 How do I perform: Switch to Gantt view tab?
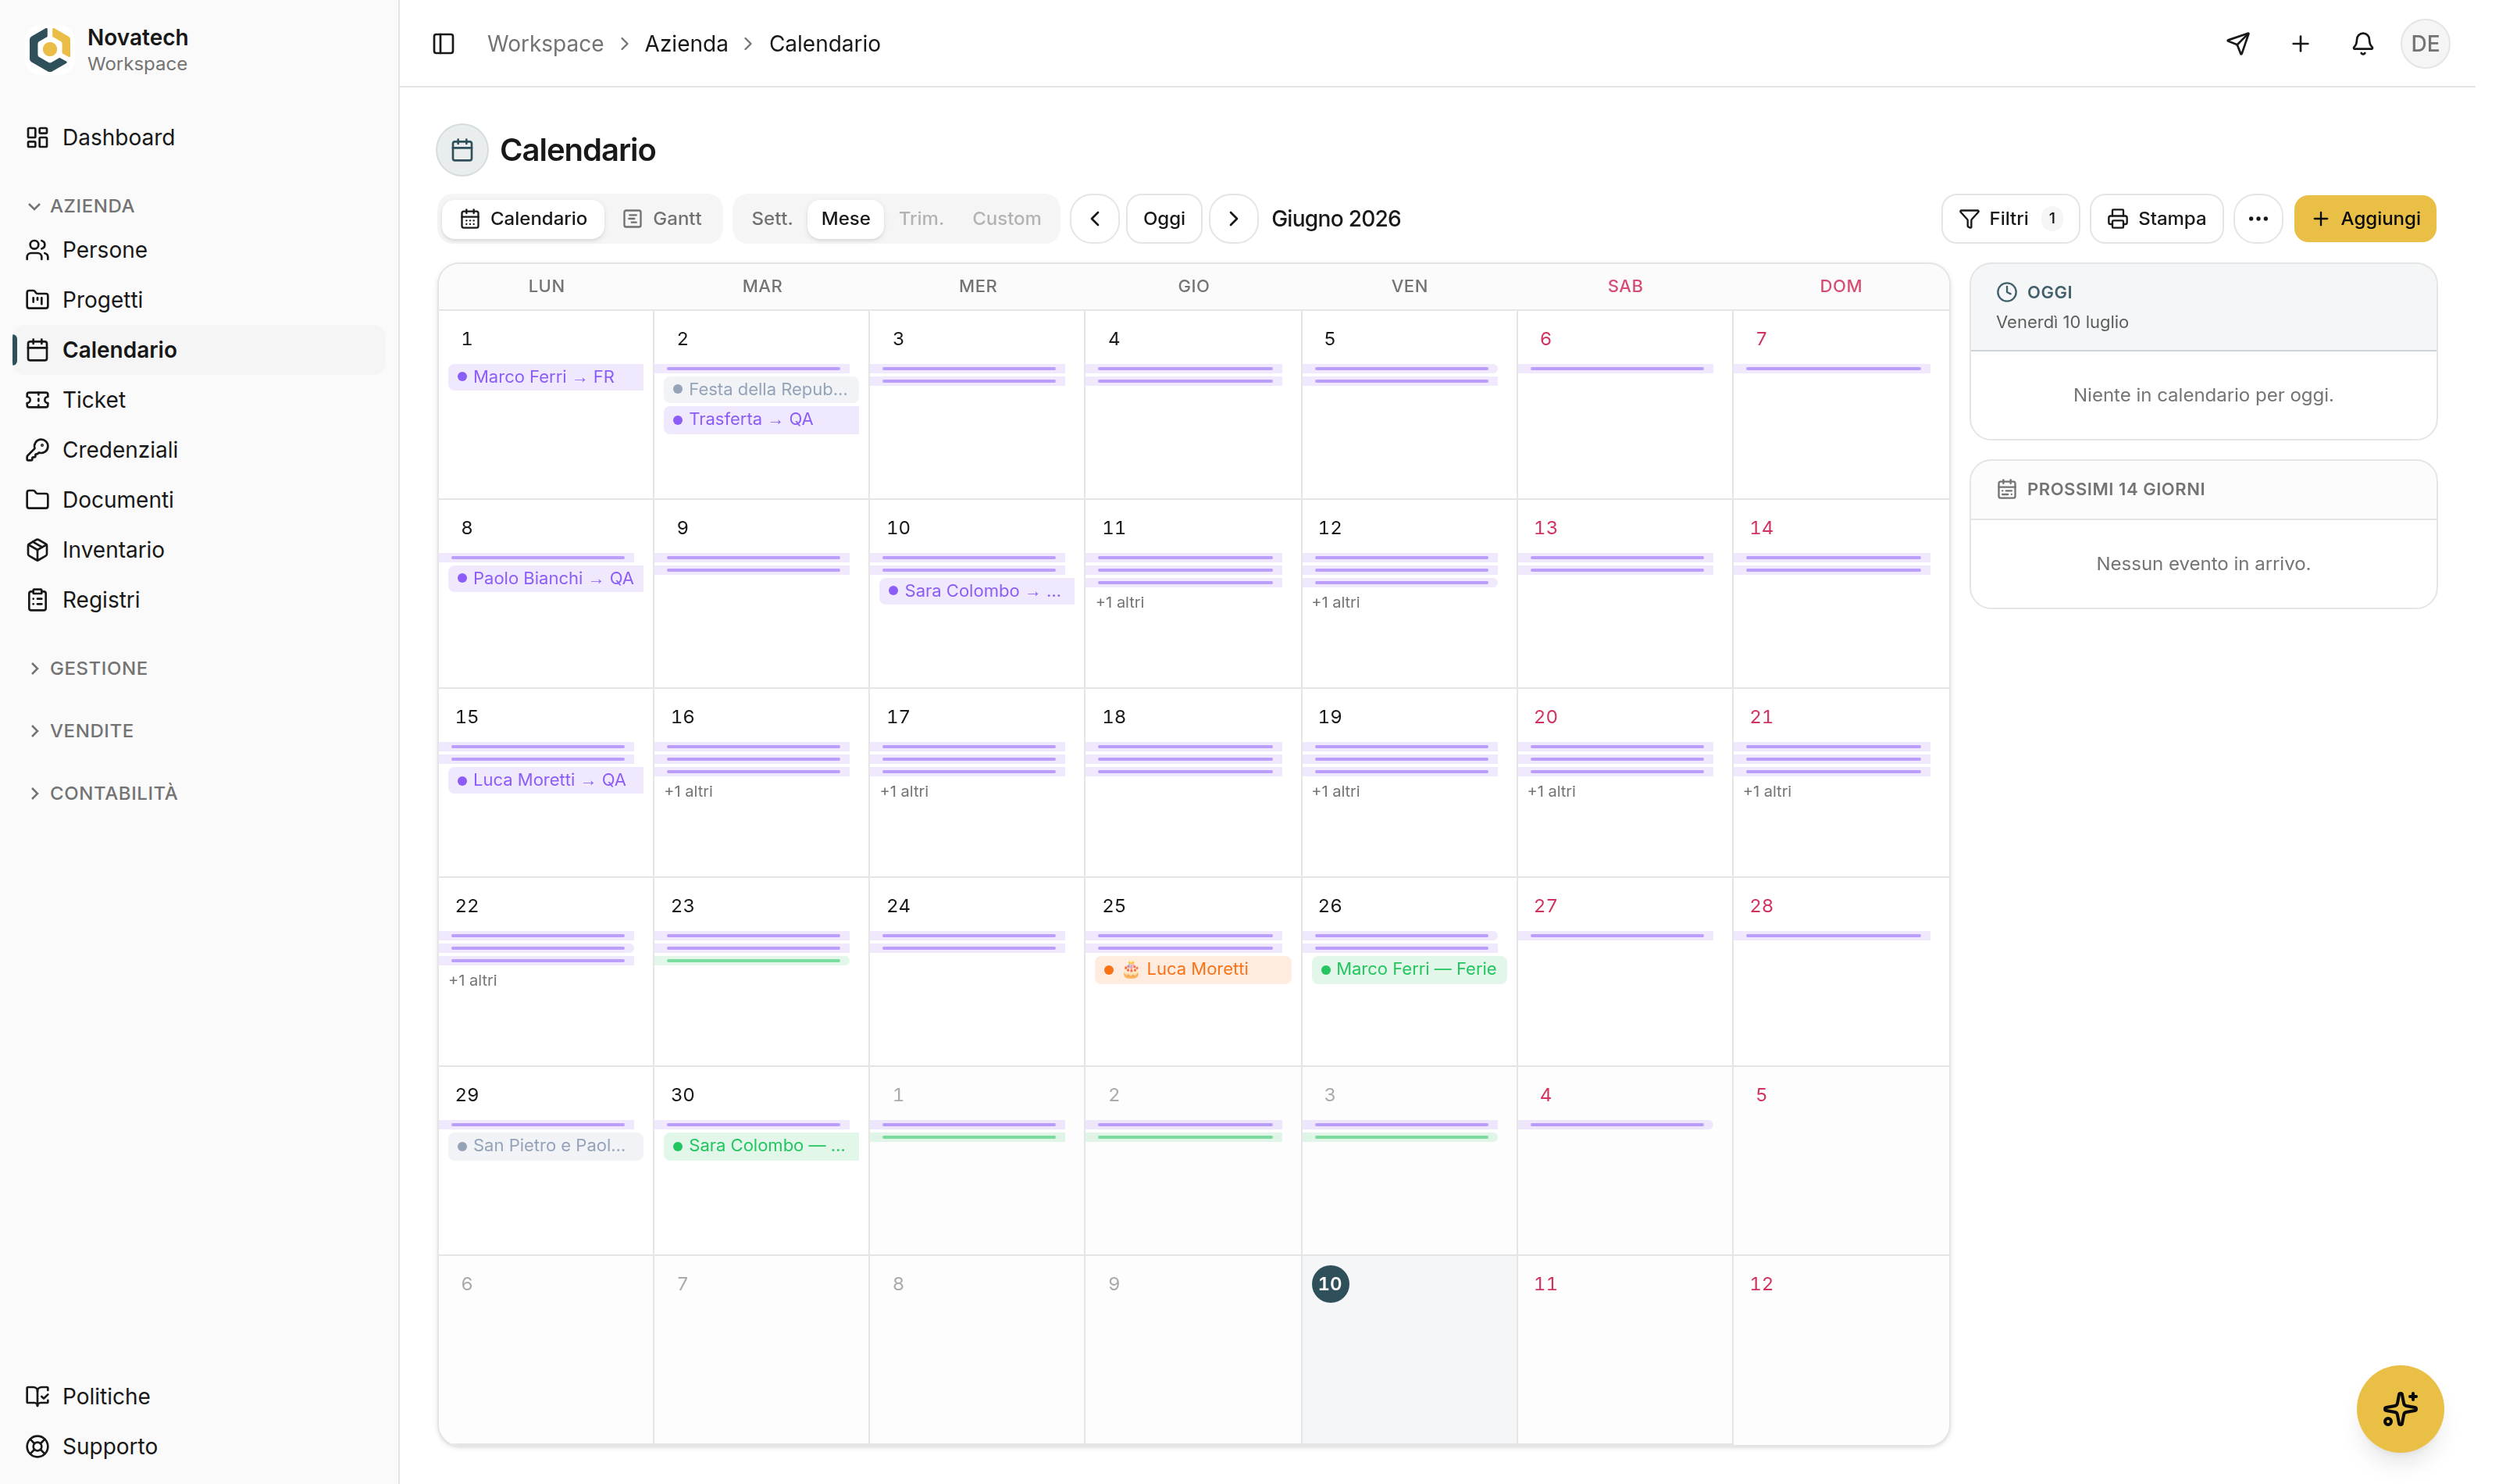pyautogui.click(x=663, y=219)
